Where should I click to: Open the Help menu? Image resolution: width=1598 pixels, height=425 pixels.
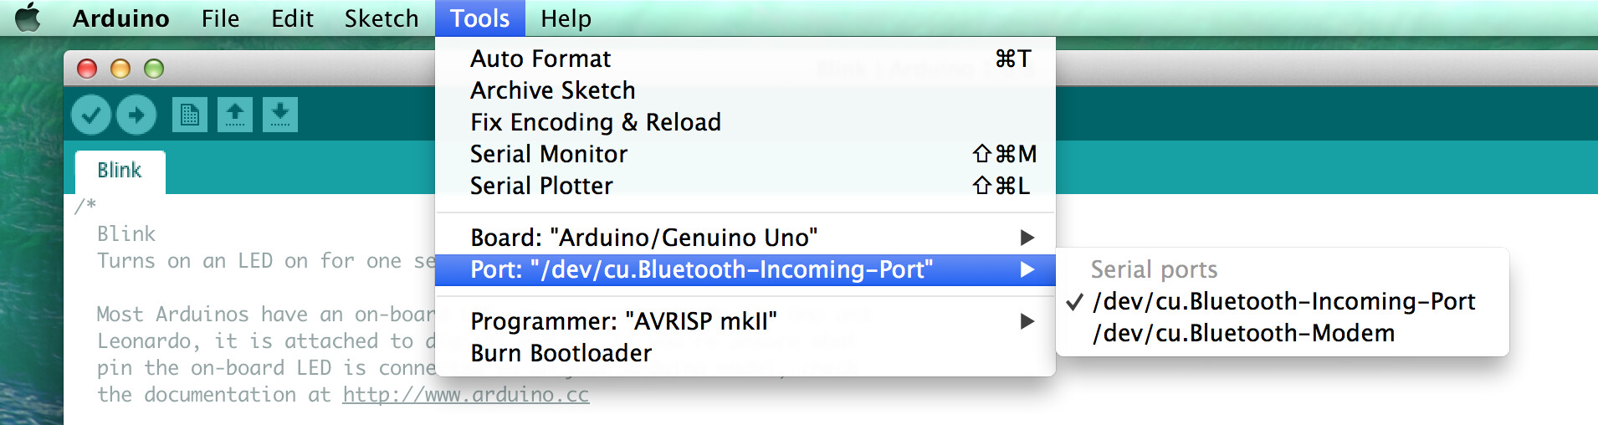pyautogui.click(x=566, y=18)
